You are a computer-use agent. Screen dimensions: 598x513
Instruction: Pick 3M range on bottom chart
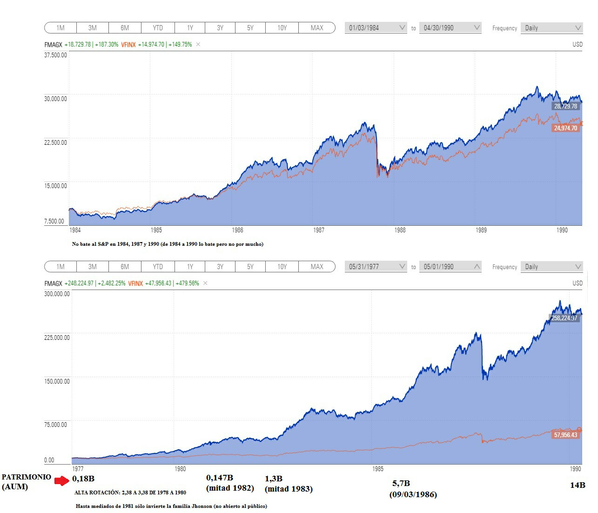93,267
